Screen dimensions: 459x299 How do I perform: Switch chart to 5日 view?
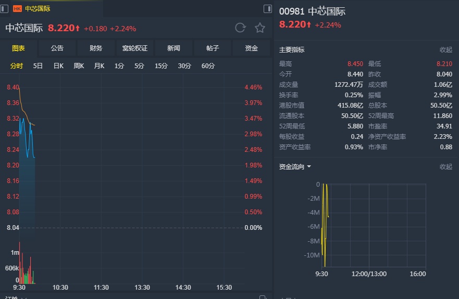(x=38, y=66)
